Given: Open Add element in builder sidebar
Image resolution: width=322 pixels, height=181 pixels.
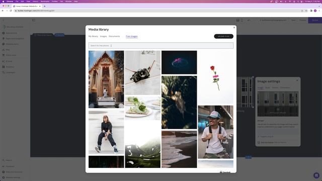Looking at the screenshot, I should pos(10,33).
